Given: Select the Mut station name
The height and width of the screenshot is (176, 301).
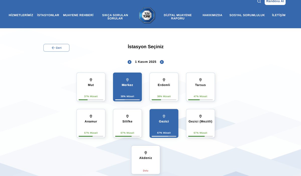Looking at the screenshot, I should click(91, 85).
